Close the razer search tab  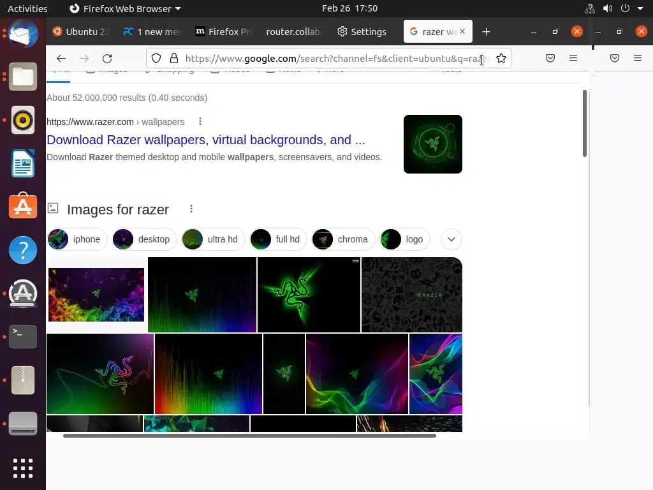click(x=462, y=31)
